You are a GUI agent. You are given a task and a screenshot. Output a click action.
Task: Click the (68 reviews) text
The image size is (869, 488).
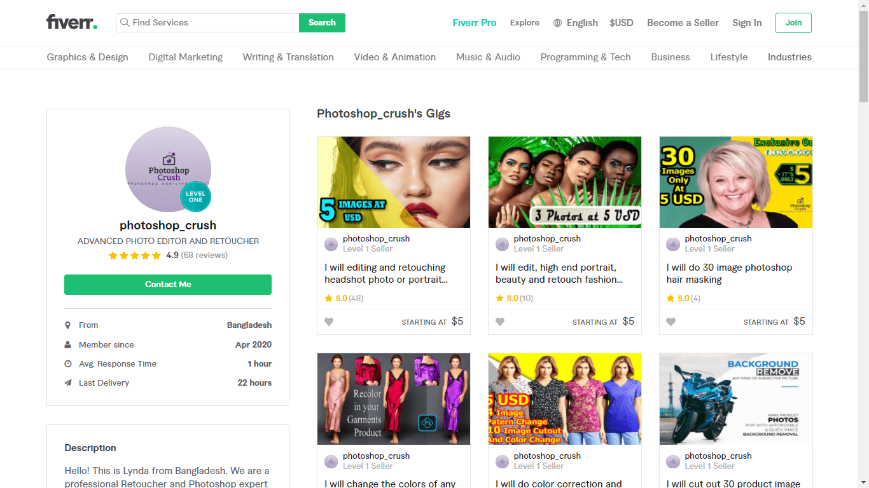coord(204,255)
